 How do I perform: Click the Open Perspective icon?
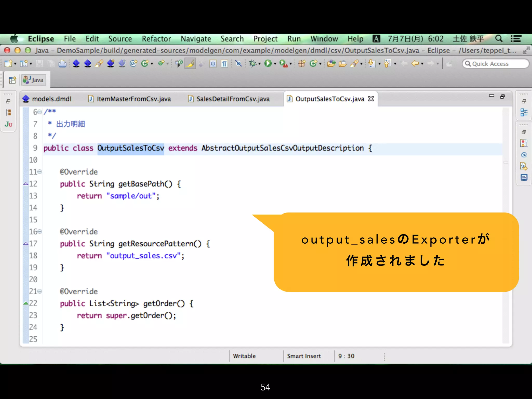12,80
